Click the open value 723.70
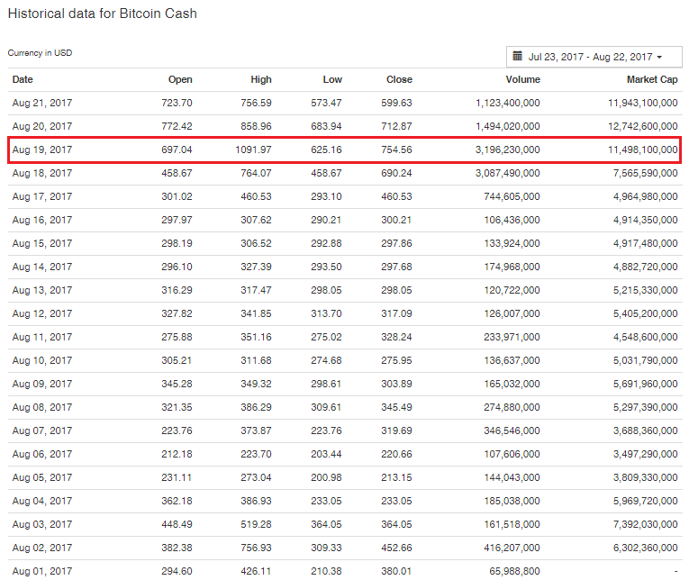This screenshot has width=689, height=580. (x=177, y=103)
